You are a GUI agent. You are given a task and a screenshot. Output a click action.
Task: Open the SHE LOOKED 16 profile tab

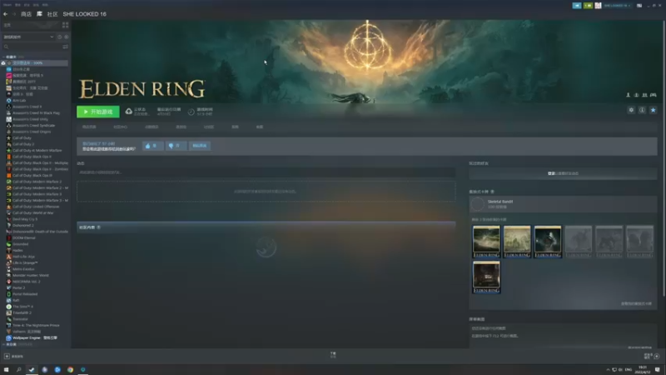[85, 14]
